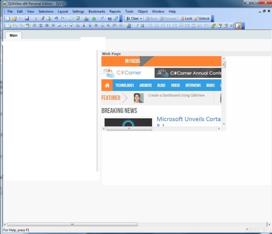The image size is (272, 234).
Task: Open the Object menu
Action: coord(142,12)
